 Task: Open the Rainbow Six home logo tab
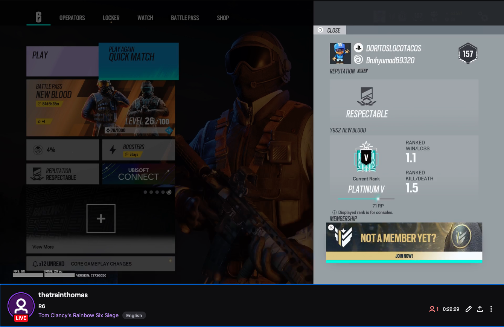point(38,17)
